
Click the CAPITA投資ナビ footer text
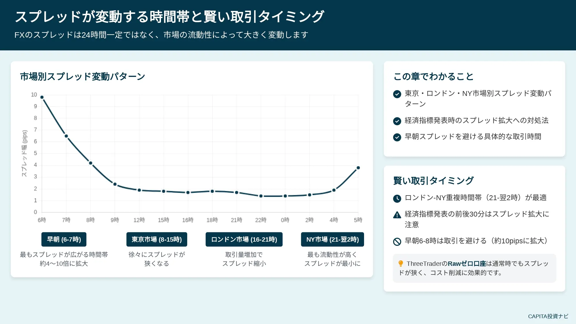pos(548,316)
